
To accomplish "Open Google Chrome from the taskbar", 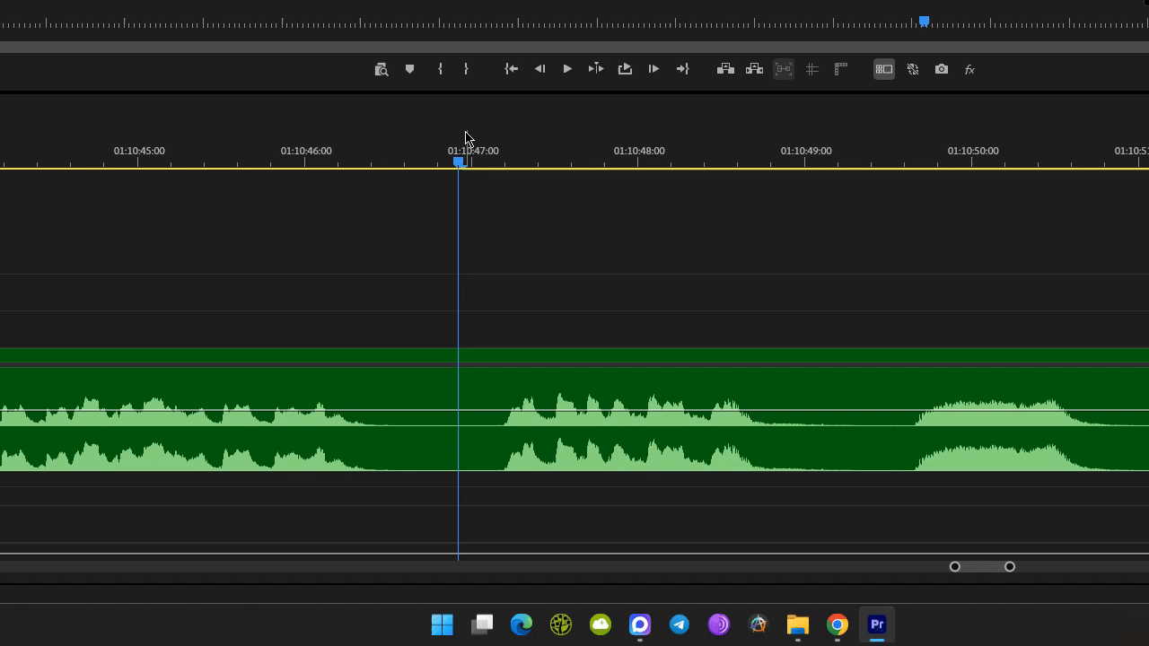I will click(838, 624).
